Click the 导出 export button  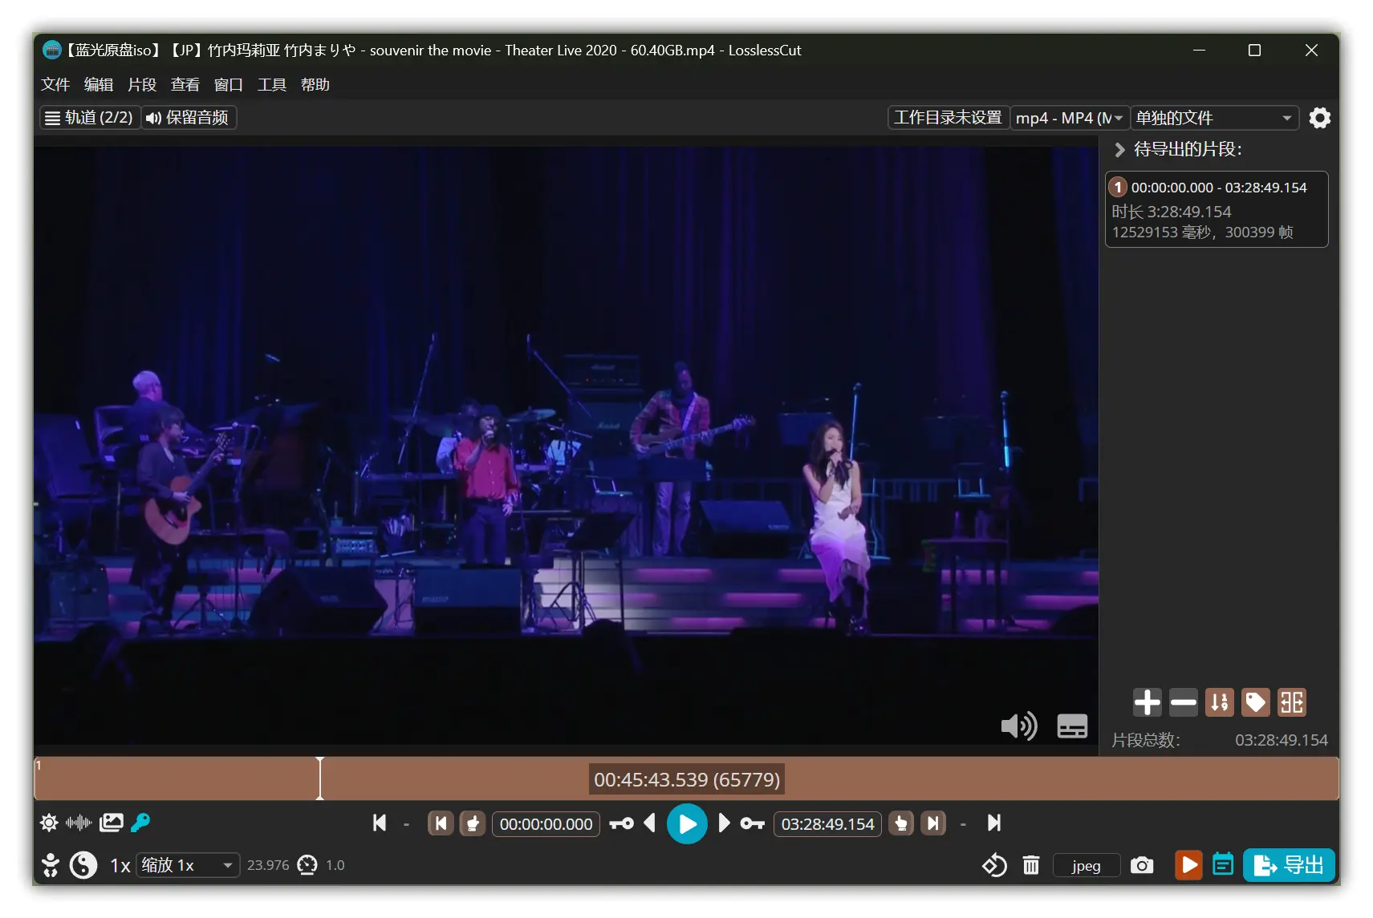1289,865
